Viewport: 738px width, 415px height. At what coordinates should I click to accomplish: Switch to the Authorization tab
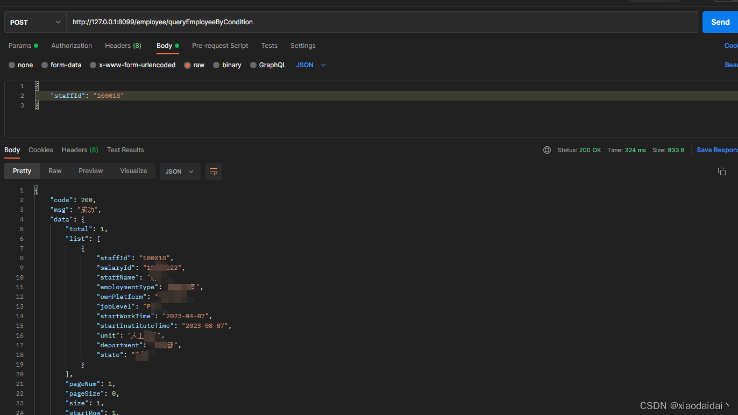click(72, 46)
